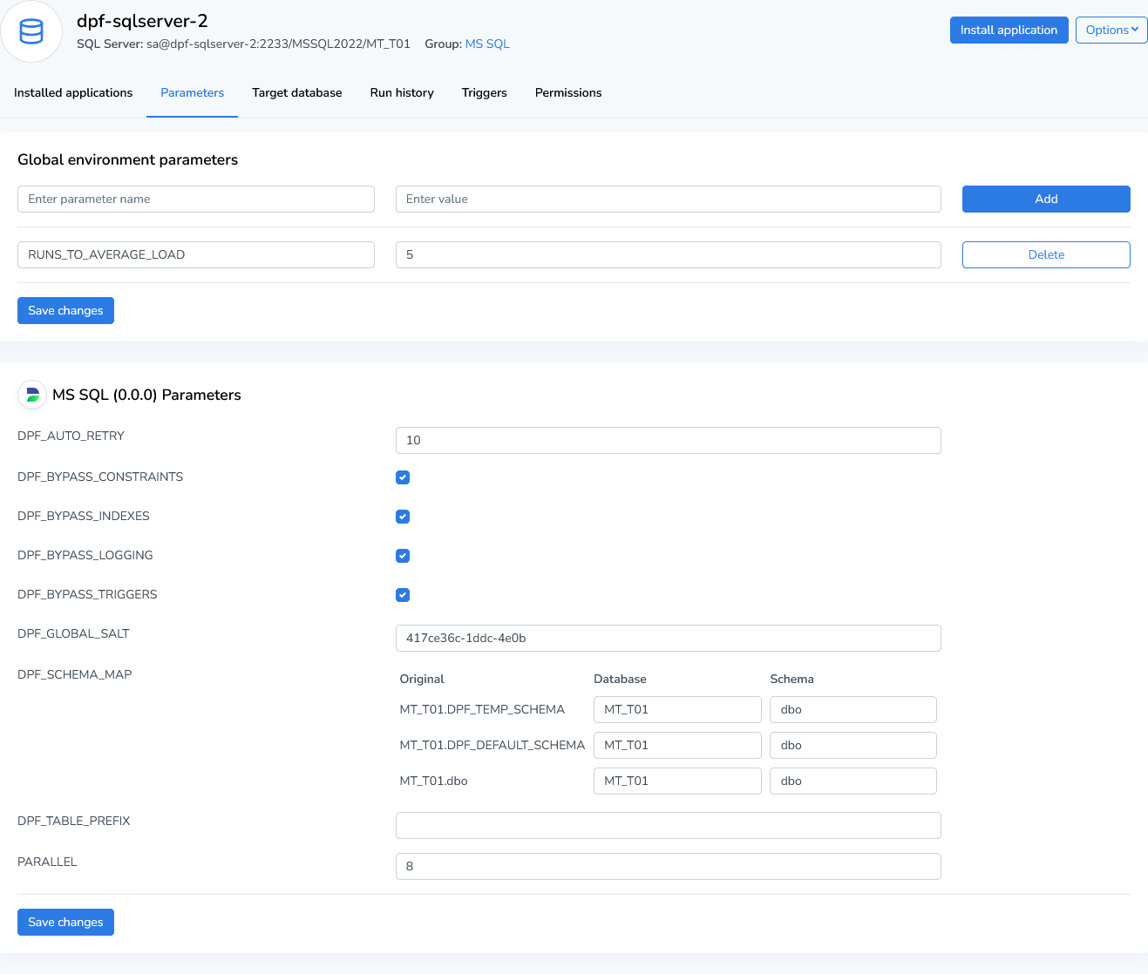
Task: Open the Installed applications tab
Action: click(73, 93)
